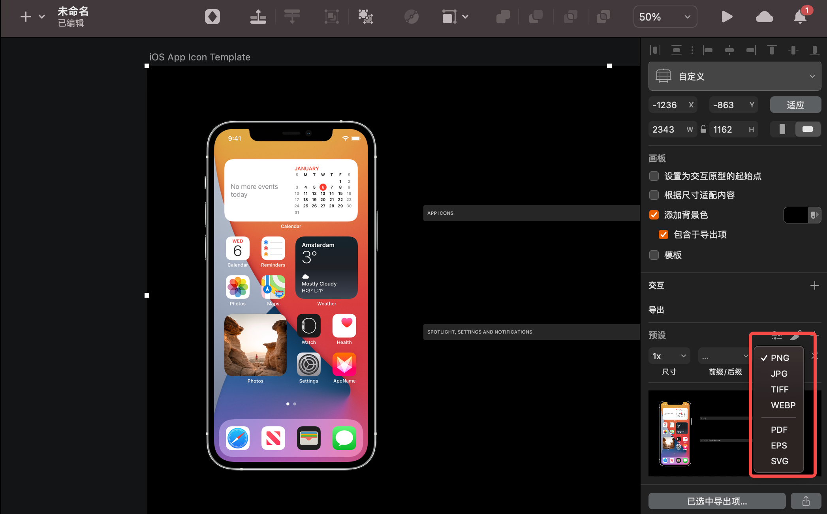Click the preview play button
Image resolution: width=827 pixels, height=514 pixels.
[x=726, y=17]
